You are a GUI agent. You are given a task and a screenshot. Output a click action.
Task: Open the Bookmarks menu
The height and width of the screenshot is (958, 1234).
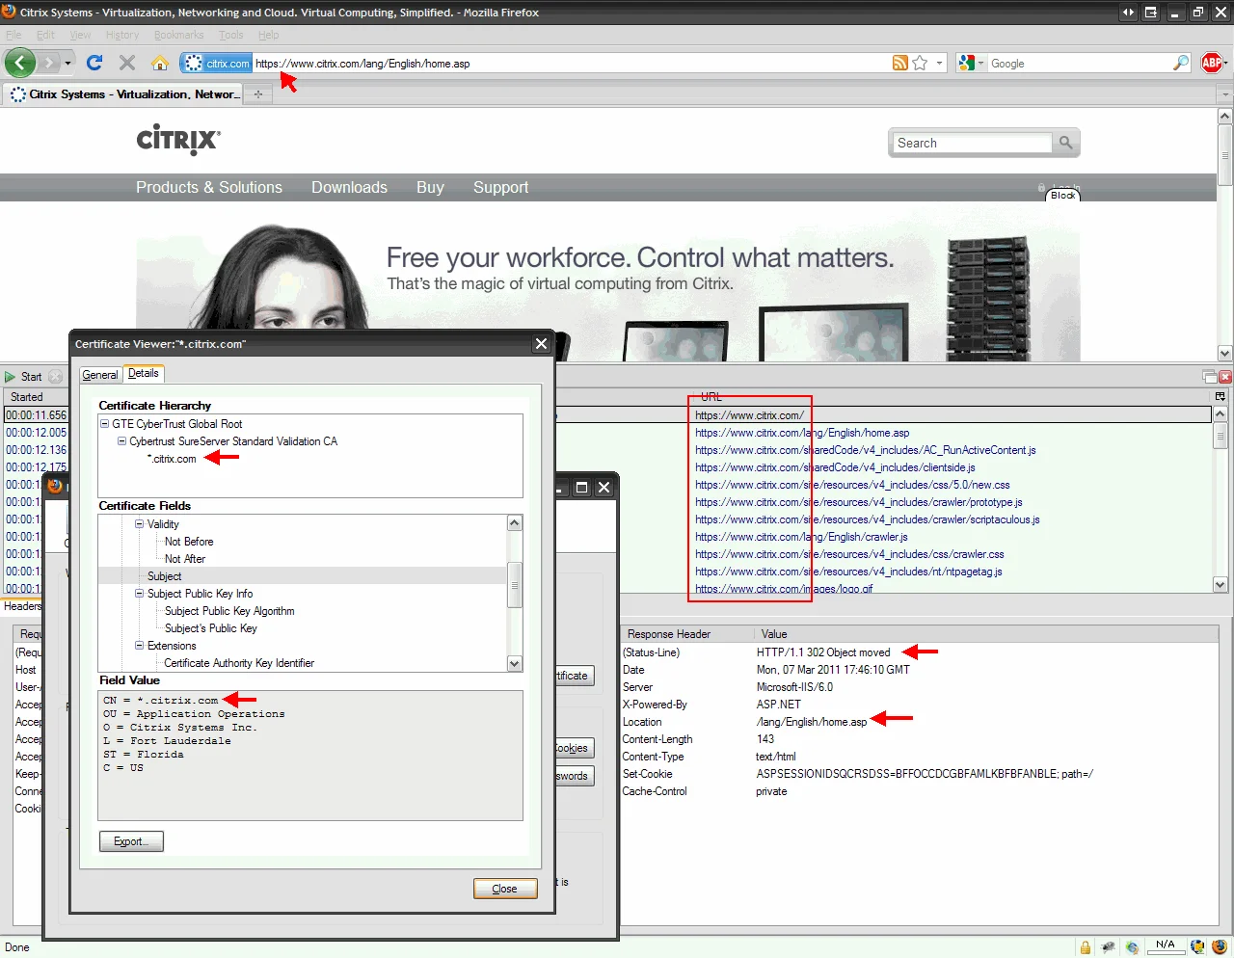tap(178, 35)
